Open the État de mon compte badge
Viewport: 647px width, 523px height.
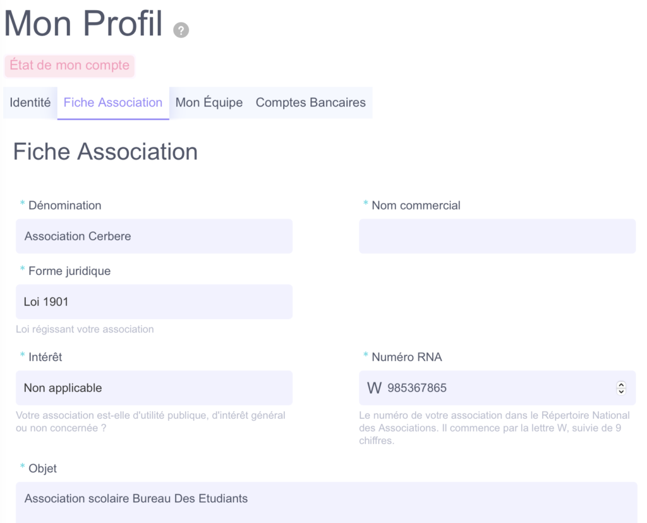click(x=70, y=66)
